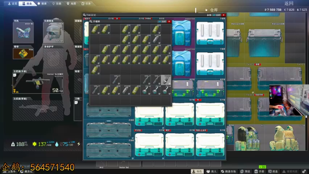Select the armband in the 臂带 slot
This screenshot has height=174, width=309.
[23, 53]
